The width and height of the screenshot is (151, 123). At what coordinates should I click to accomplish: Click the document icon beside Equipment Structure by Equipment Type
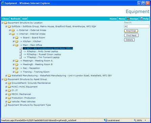[5, 105]
